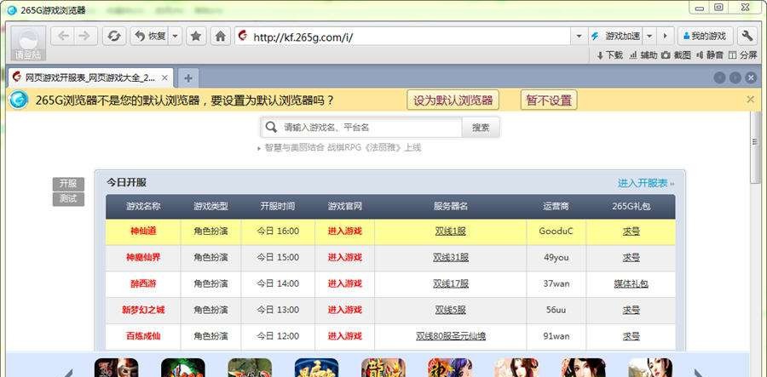Click the forward navigation arrow
This screenshot has height=377, width=767.
84,36
